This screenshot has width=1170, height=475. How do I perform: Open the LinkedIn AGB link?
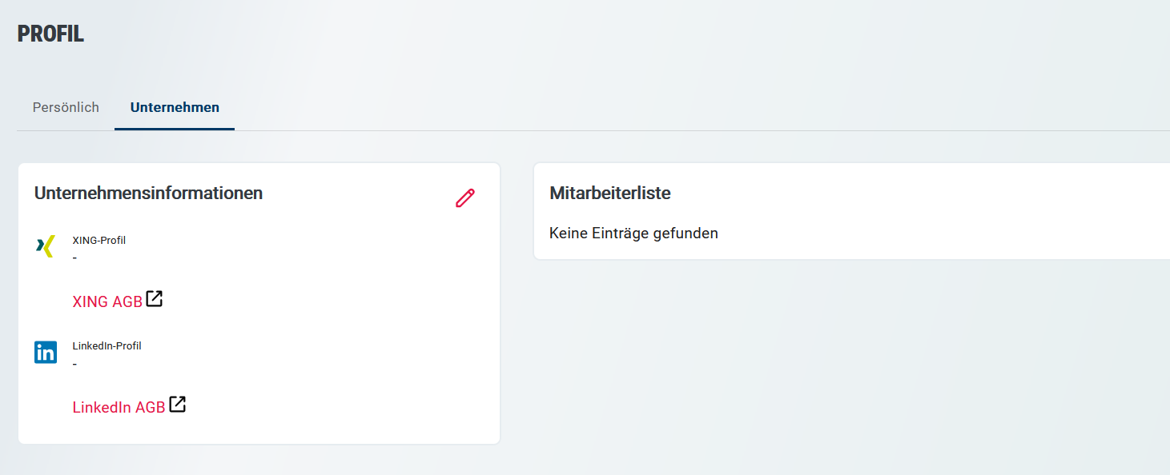119,406
